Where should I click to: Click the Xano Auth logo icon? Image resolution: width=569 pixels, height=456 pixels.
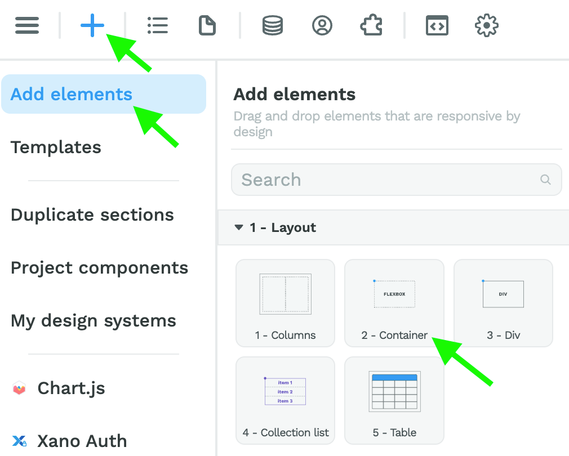(19, 441)
